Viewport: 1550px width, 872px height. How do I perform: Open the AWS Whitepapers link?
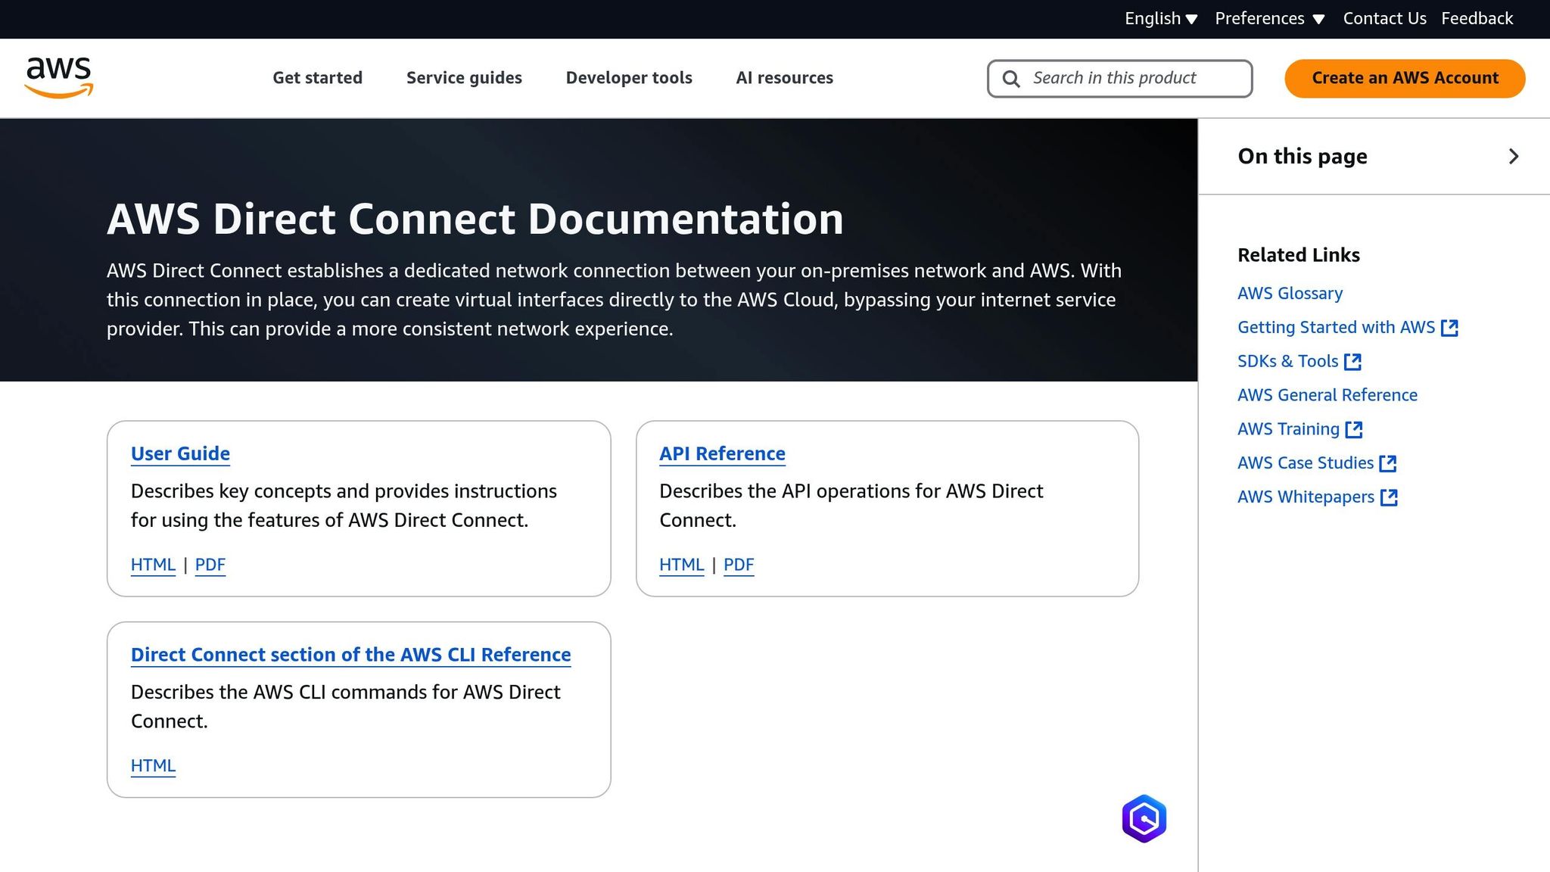(1306, 497)
